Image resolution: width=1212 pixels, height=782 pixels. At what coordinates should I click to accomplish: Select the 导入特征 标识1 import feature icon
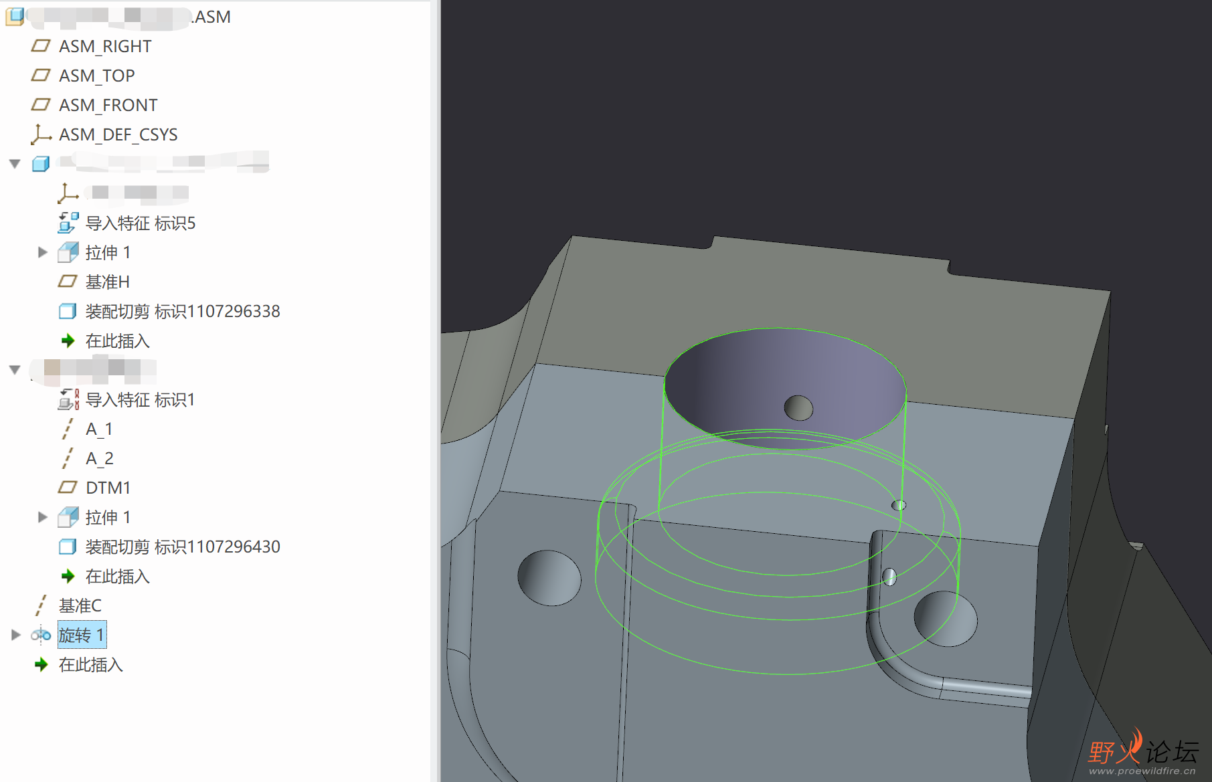(x=68, y=399)
